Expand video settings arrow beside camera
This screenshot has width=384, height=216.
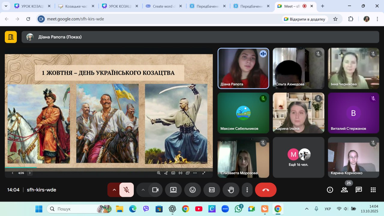point(143,190)
